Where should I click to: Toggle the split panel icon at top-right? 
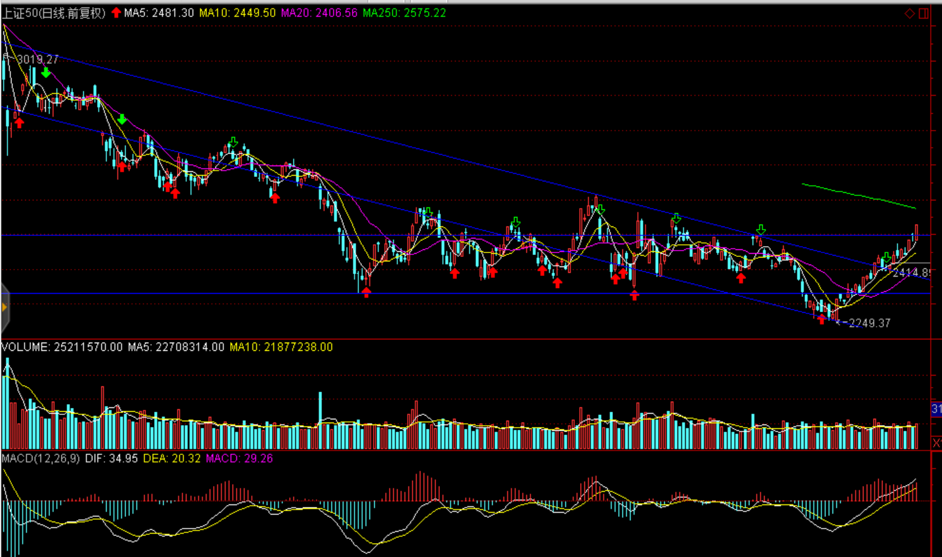924,13
